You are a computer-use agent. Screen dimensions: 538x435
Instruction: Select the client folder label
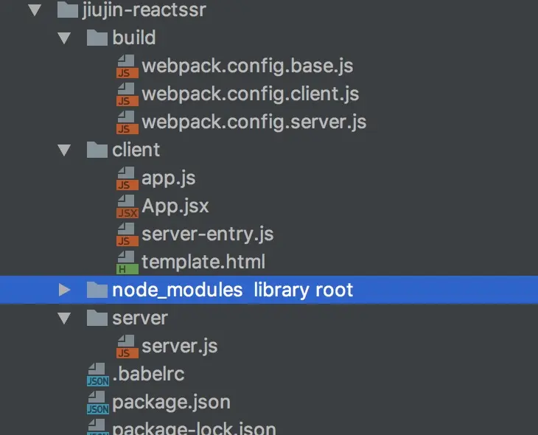point(136,150)
